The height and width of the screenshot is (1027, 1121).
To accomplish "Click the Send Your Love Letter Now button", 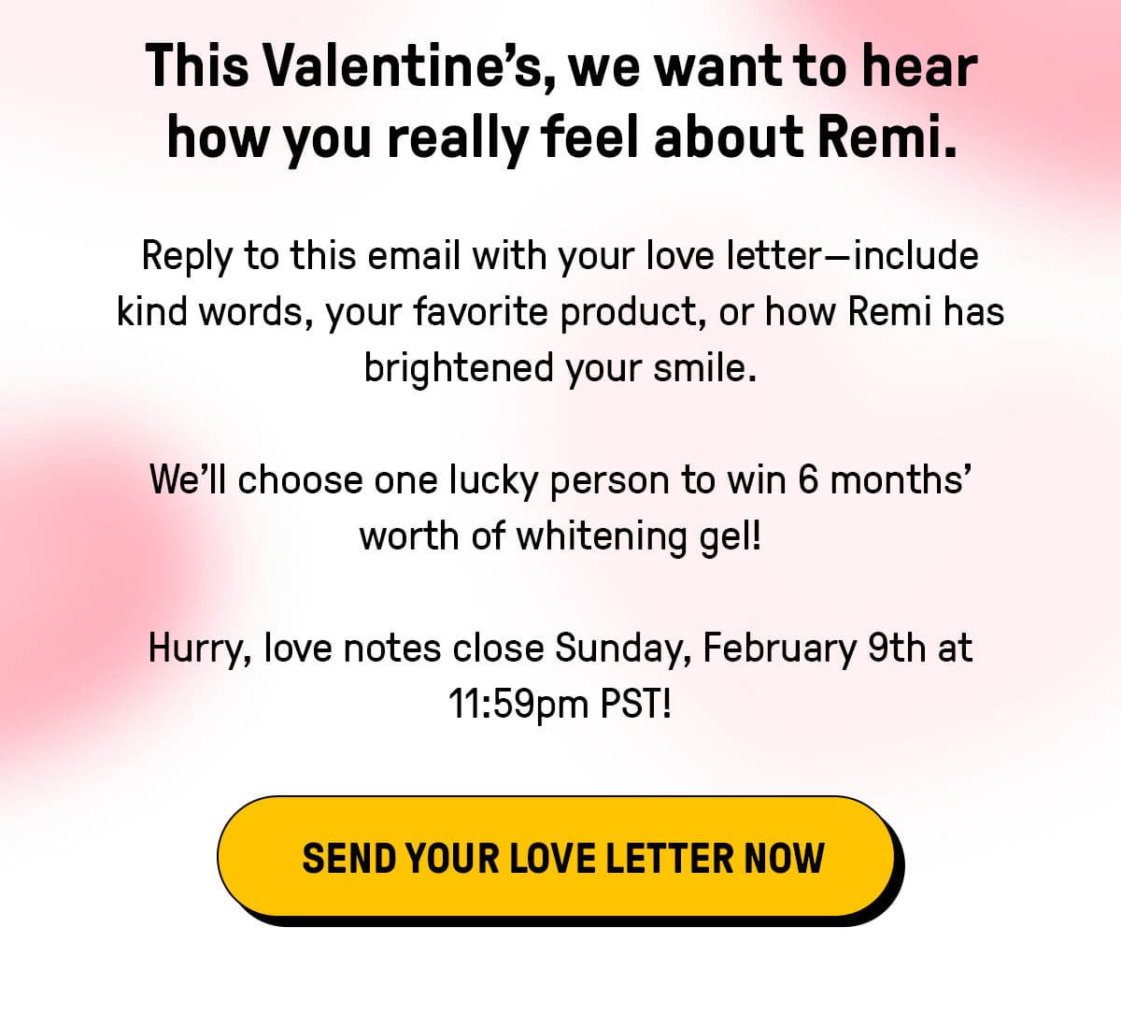I will coord(560,858).
